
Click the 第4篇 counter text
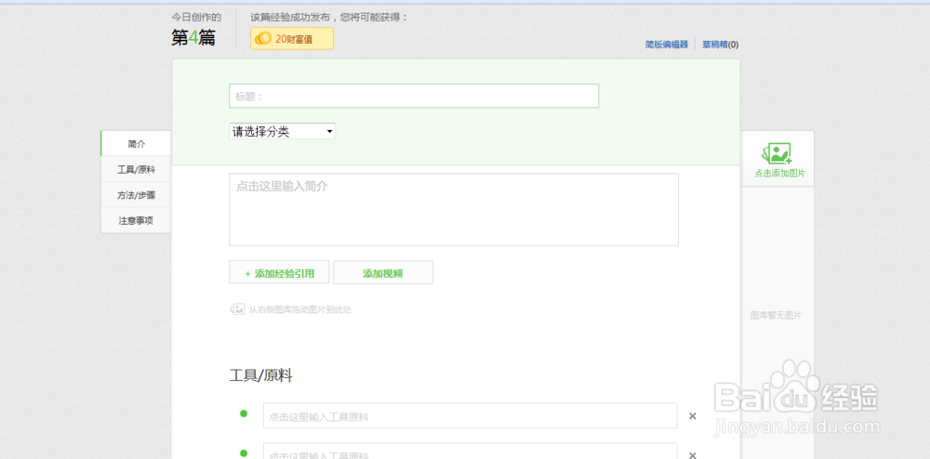[x=193, y=38]
